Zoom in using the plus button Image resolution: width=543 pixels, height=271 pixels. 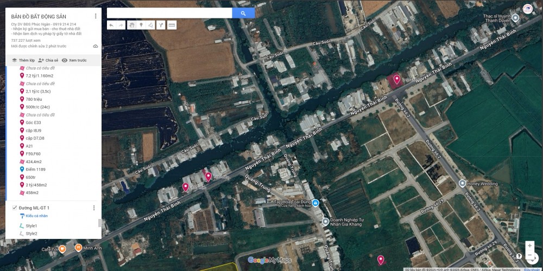(529, 246)
